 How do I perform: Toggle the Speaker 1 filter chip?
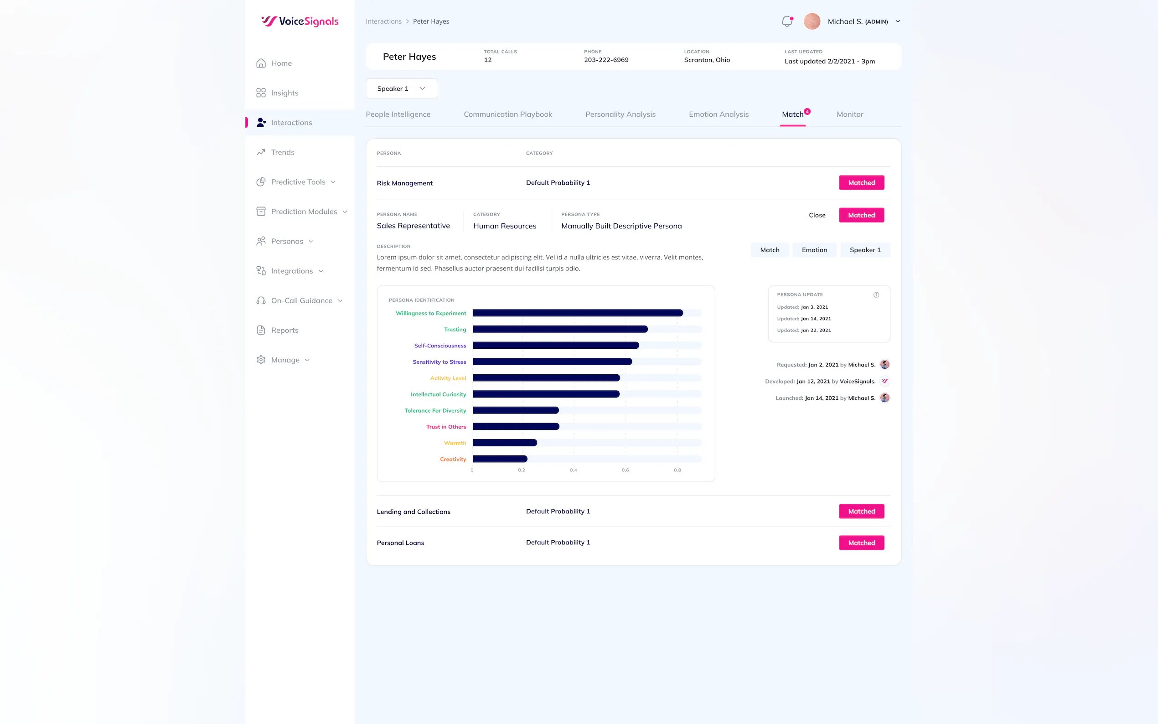(865, 250)
